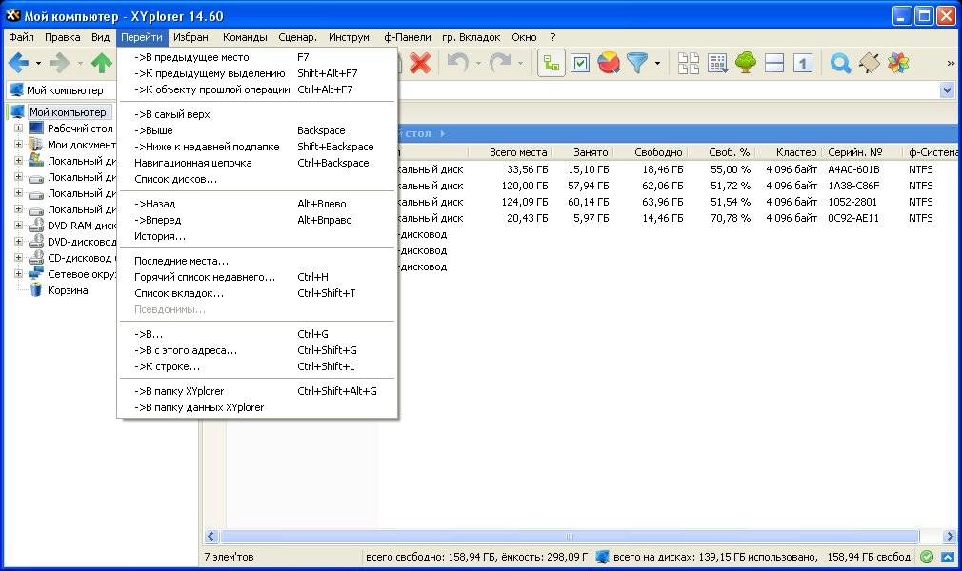This screenshot has width=962, height=571.
Task: Click the red X delete icon
Action: click(420, 63)
